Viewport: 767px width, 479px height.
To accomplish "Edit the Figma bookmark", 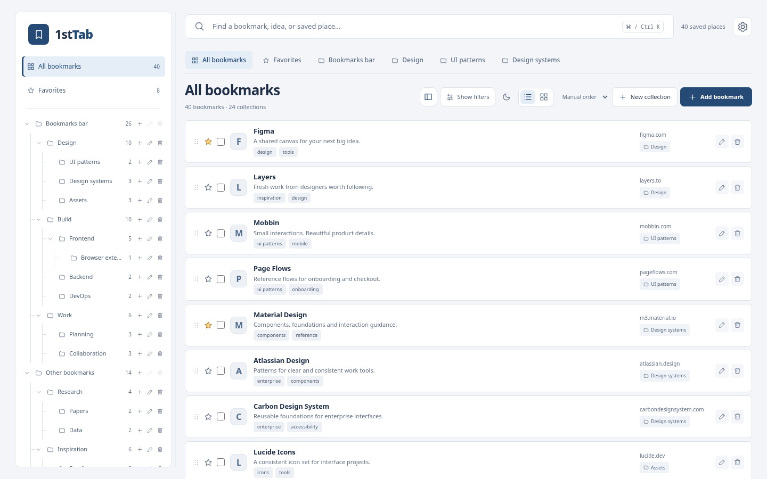I will (722, 142).
